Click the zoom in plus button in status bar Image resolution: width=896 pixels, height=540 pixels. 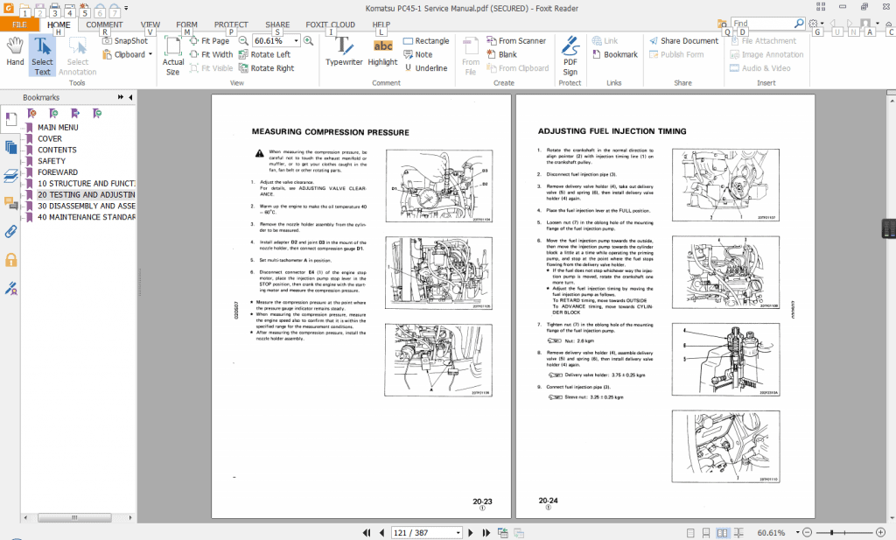[x=880, y=533]
